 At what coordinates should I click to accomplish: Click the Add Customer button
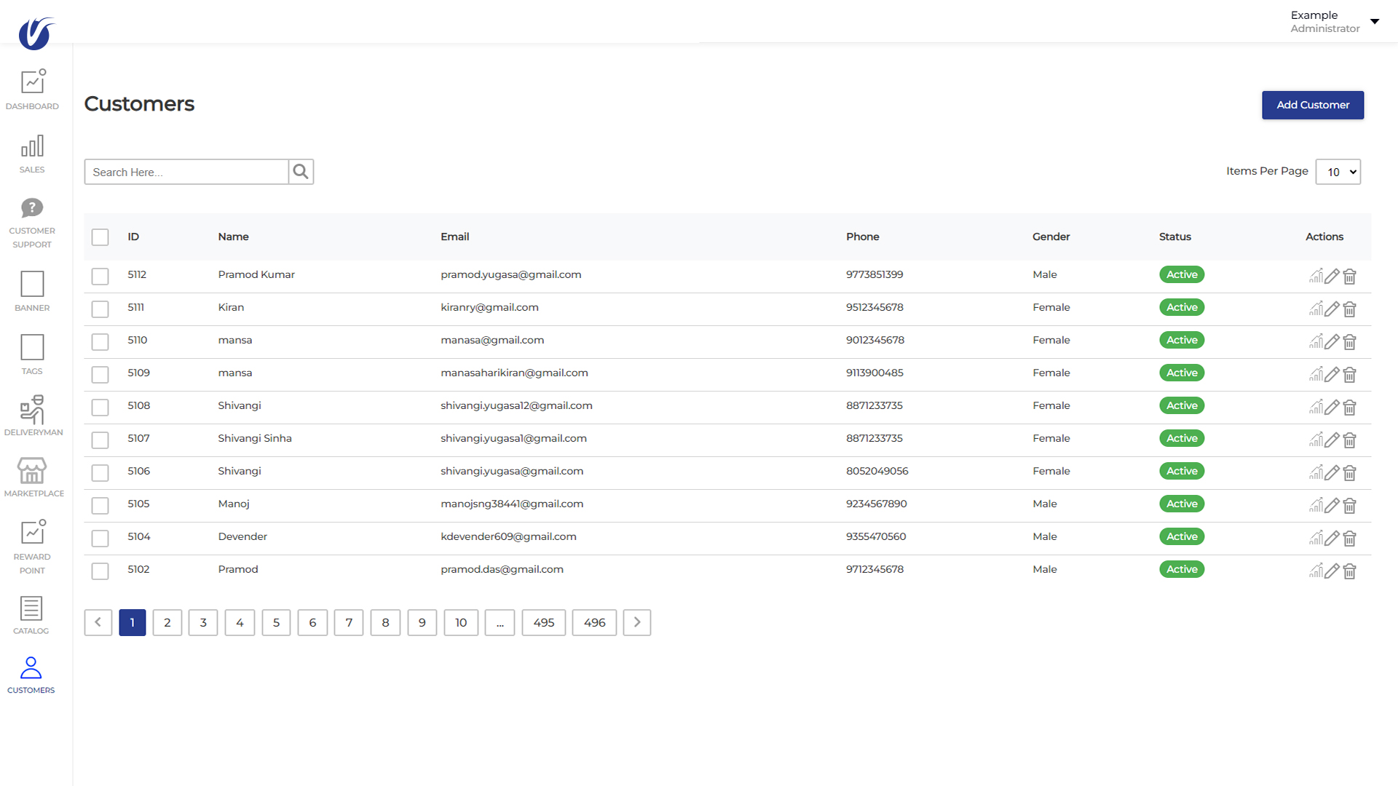tap(1312, 105)
